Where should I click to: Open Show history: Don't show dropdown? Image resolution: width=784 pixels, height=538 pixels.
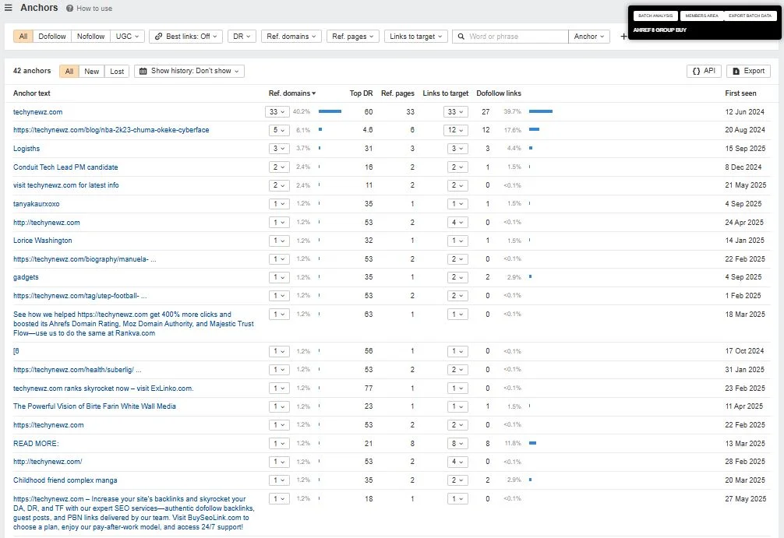click(189, 71)
